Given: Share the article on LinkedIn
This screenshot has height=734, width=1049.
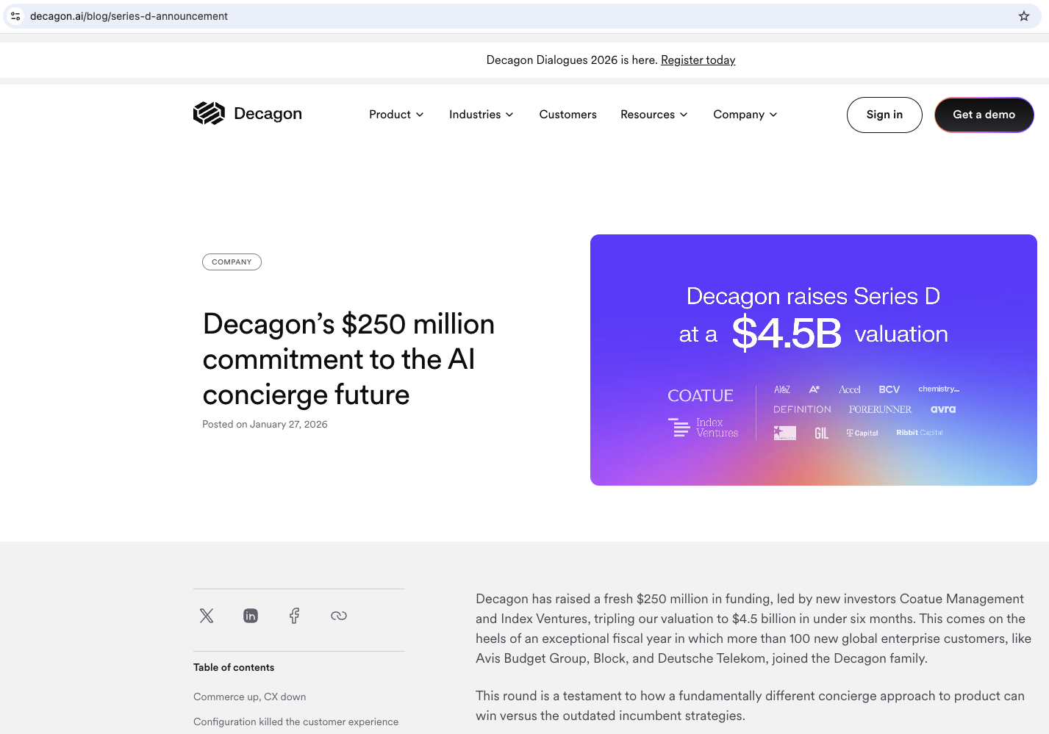Looking at the screenshot, I should coord(251,616).
